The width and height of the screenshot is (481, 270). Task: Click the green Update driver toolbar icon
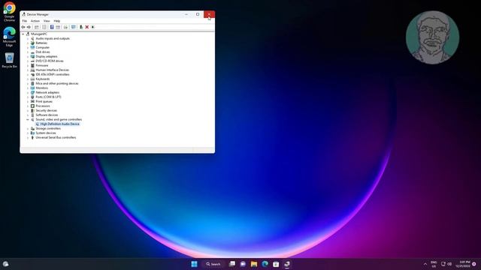click(81, 27)
